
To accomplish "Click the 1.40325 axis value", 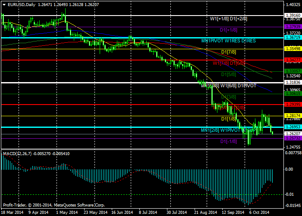I will [293, 5].
